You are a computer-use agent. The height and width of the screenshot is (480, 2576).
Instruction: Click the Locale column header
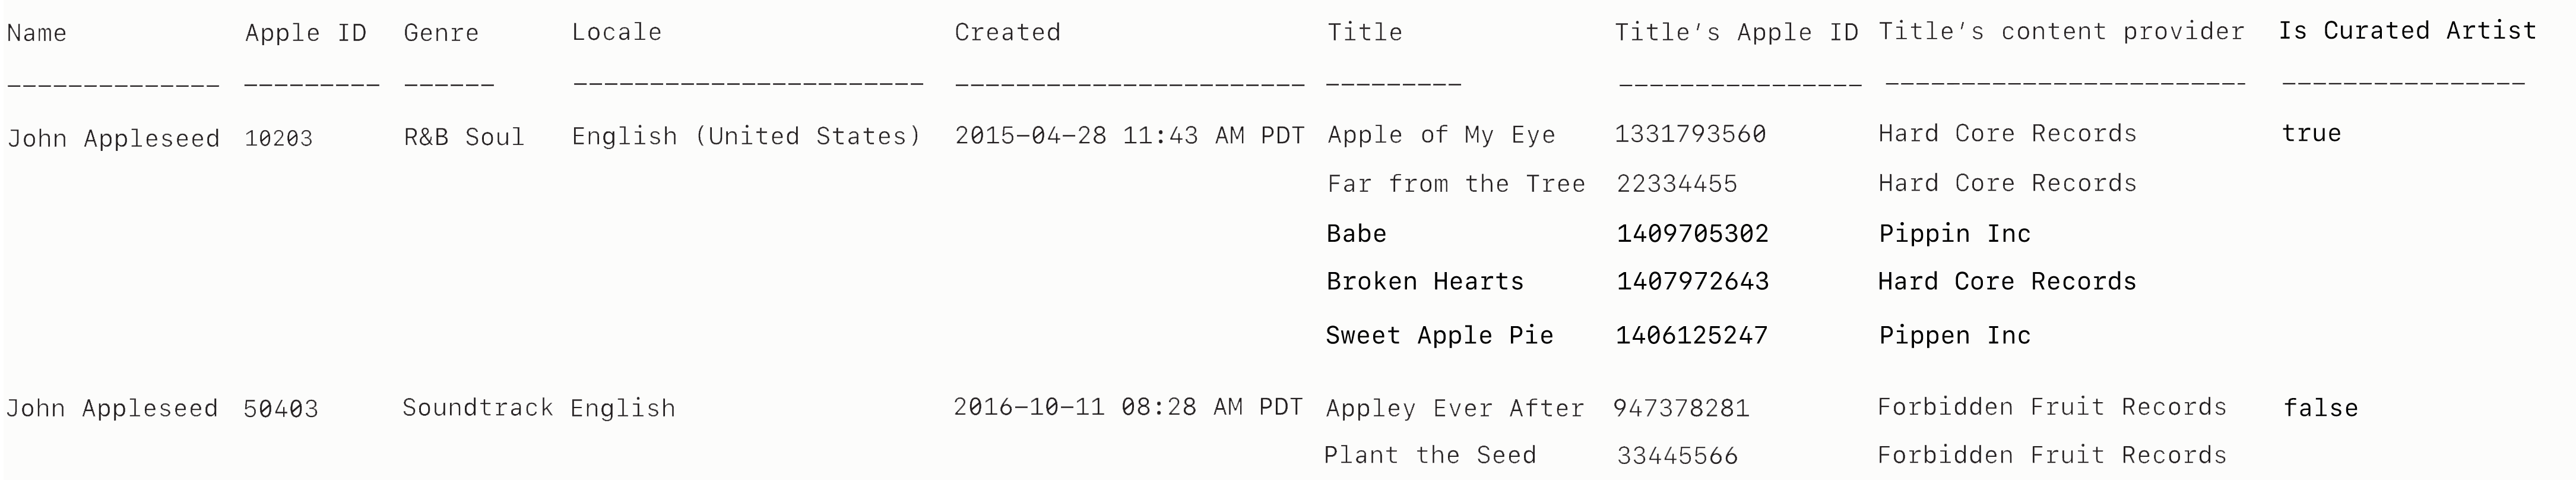(616, 32)
